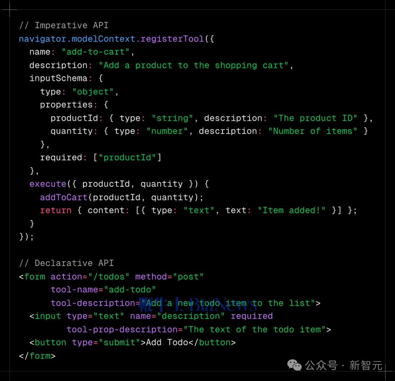Click the "Add Todo" button label text
This screenshot has width=395, height=381.
(x=167, y=343)
